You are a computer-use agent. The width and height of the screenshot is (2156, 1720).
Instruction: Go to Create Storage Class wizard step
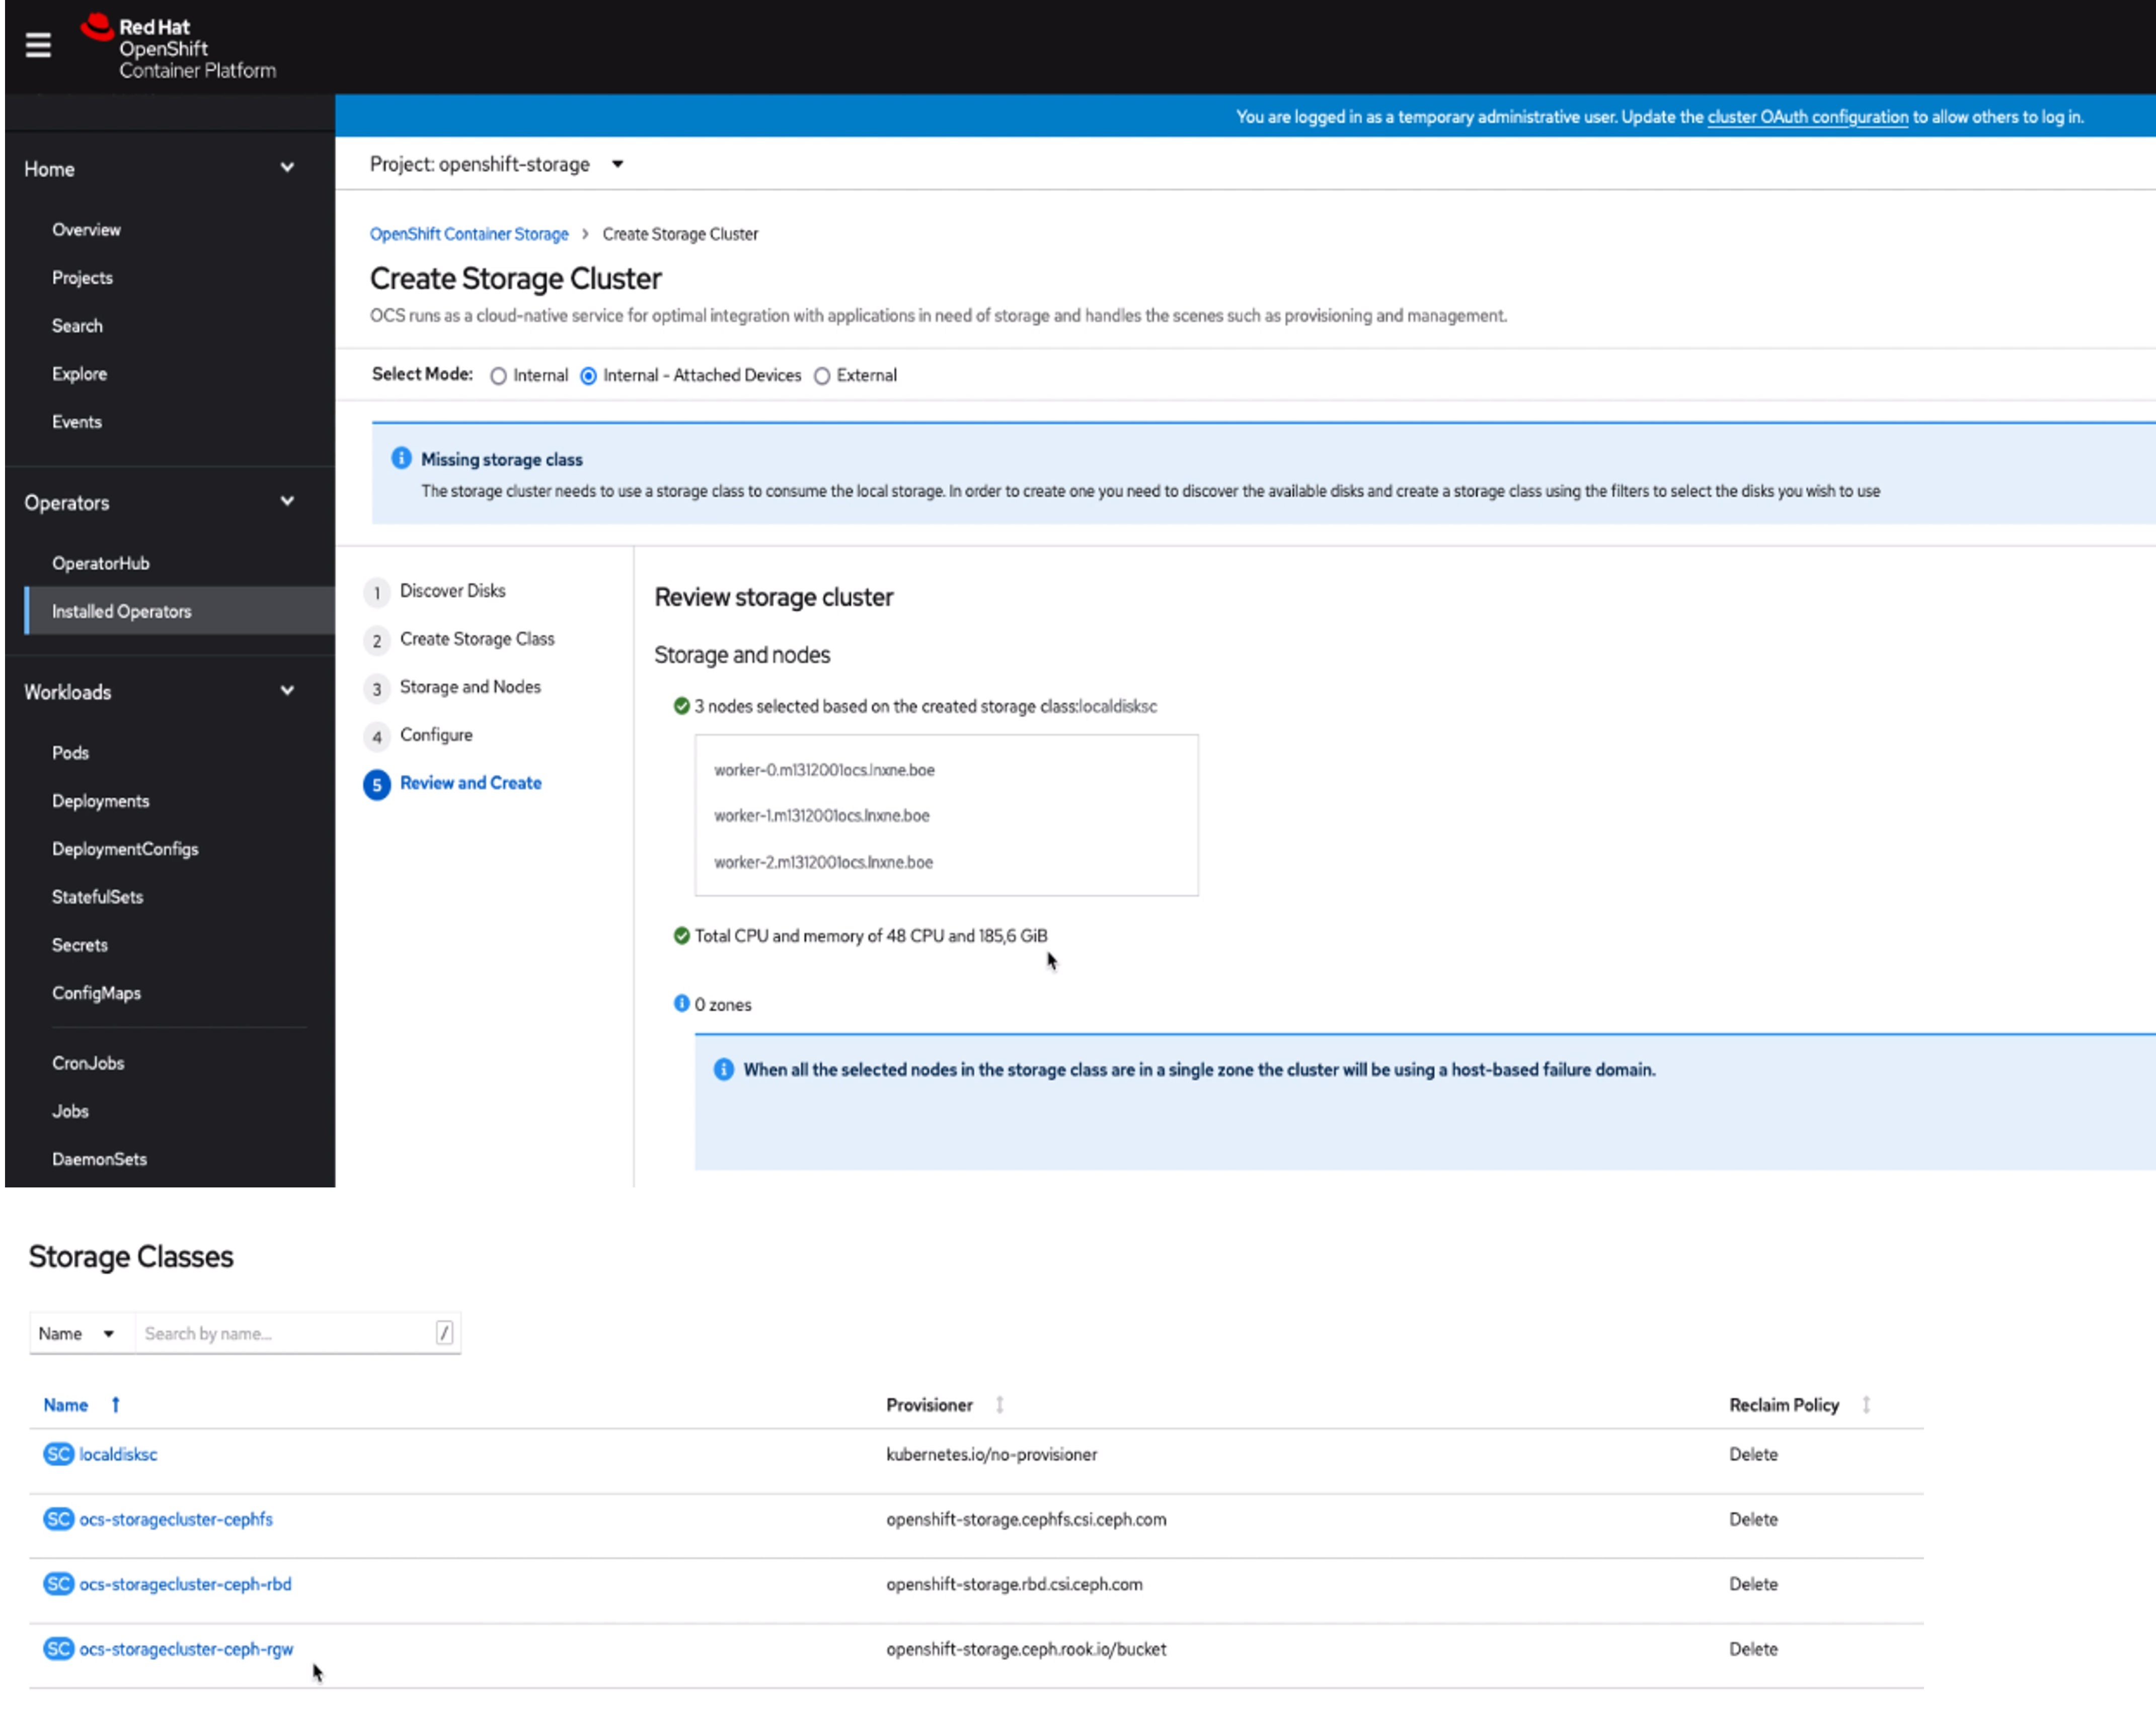[x=477, y=638]
